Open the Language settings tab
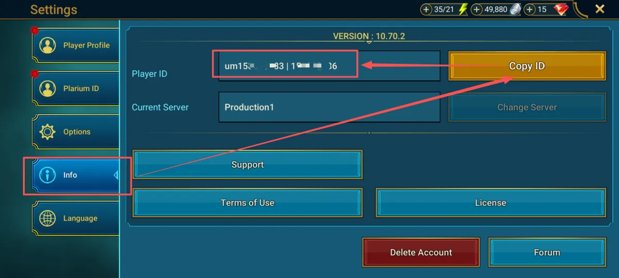Screen dimensions: 619x278 (76, 218)
